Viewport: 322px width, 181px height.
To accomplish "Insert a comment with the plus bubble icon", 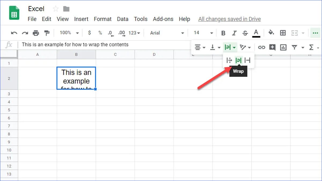I will (272, 47).
